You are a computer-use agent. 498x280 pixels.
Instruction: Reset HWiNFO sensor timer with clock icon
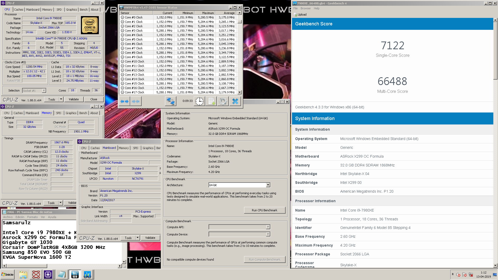(199, 101)
